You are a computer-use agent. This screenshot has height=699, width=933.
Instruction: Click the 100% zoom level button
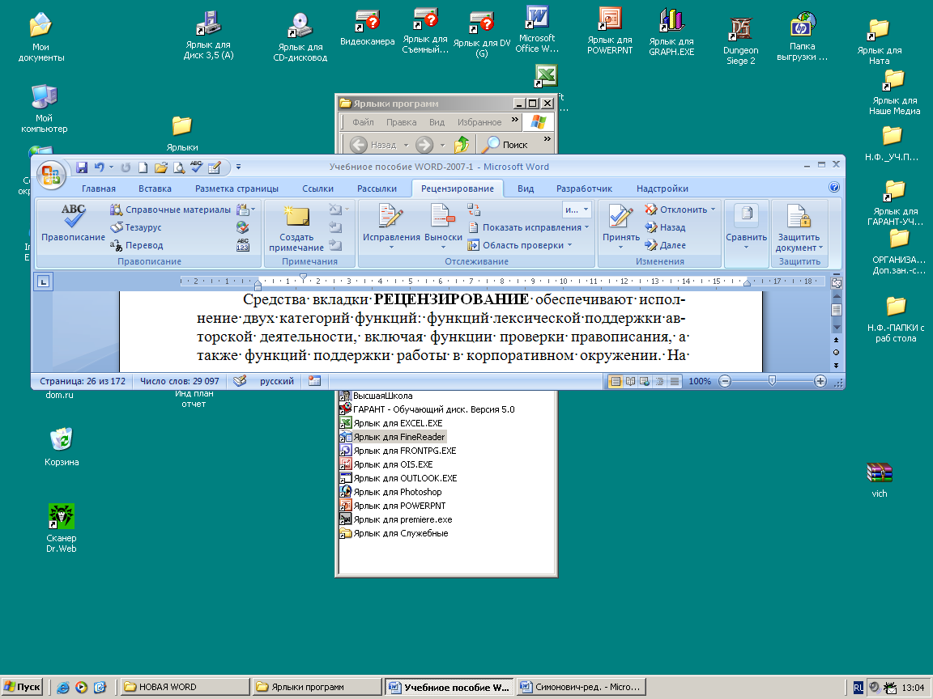[x=700, y=381]
